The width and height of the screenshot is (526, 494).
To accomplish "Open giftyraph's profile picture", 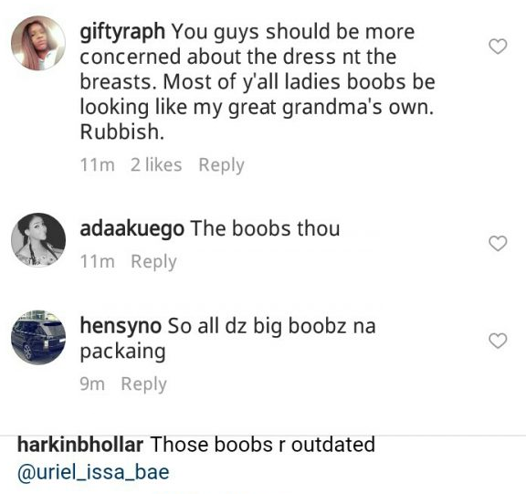I will (38, 43).
